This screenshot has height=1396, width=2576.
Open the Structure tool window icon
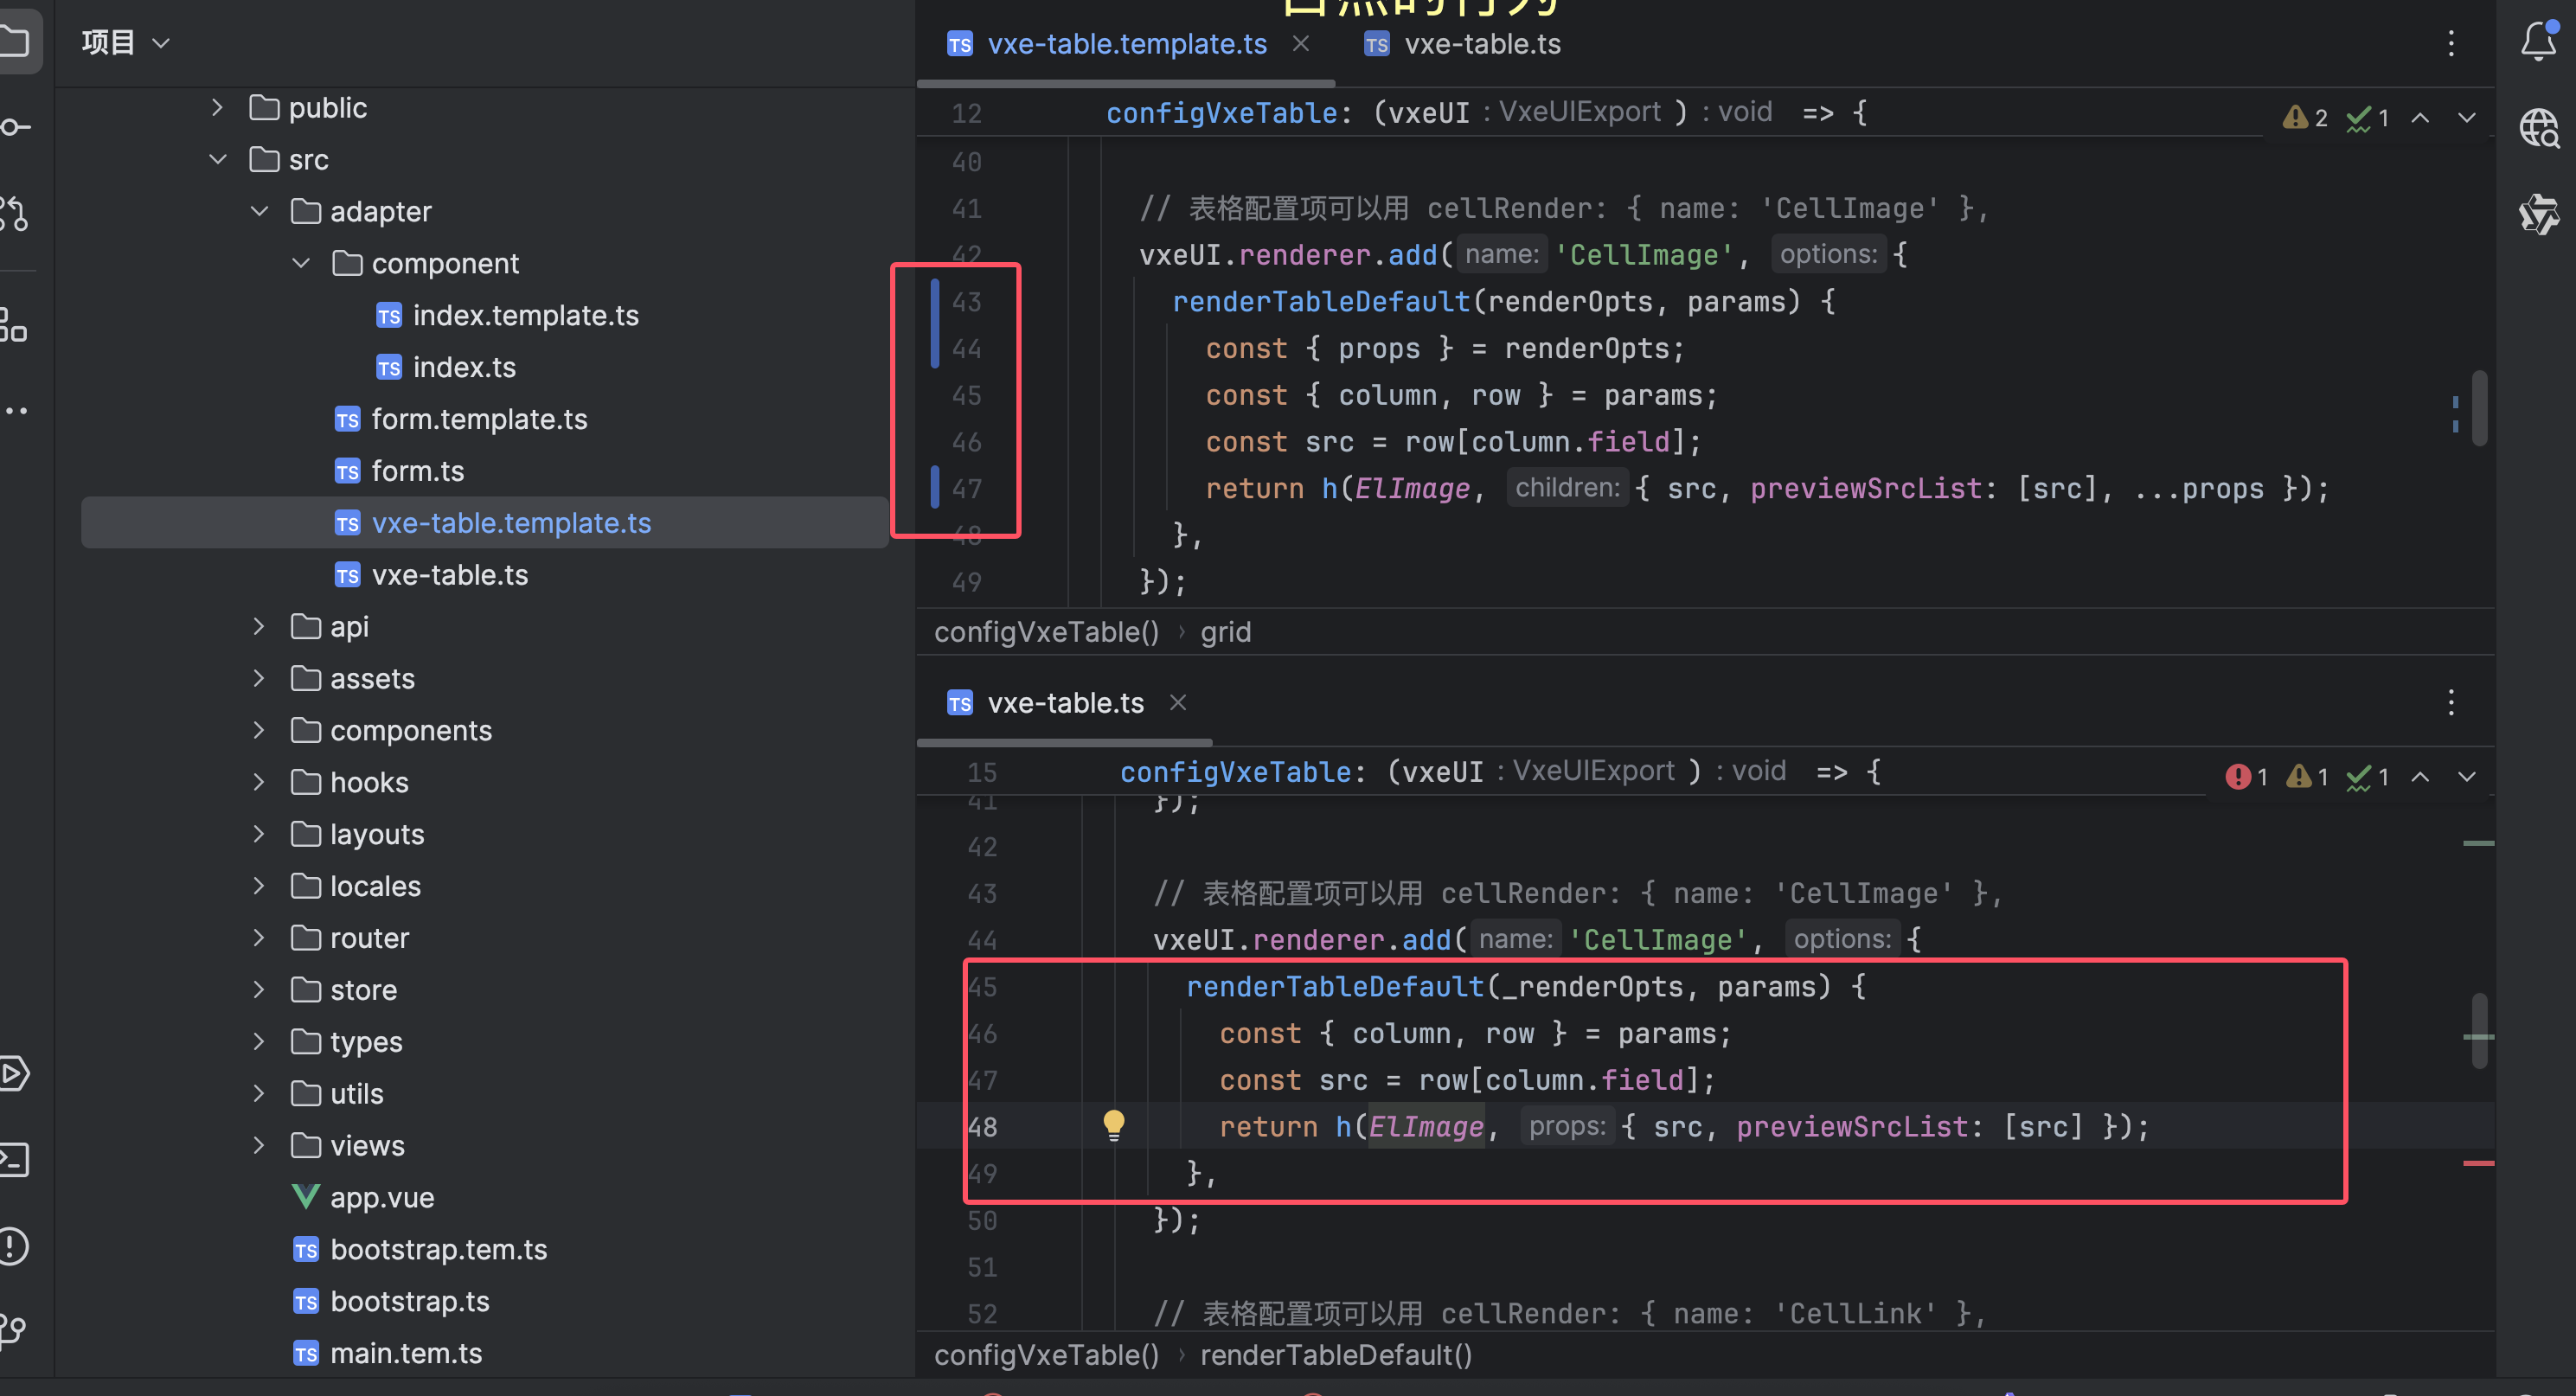(14, 325)
